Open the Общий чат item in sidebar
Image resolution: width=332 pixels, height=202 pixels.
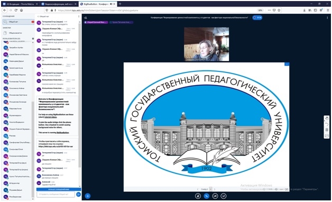[x=19, y=22]
